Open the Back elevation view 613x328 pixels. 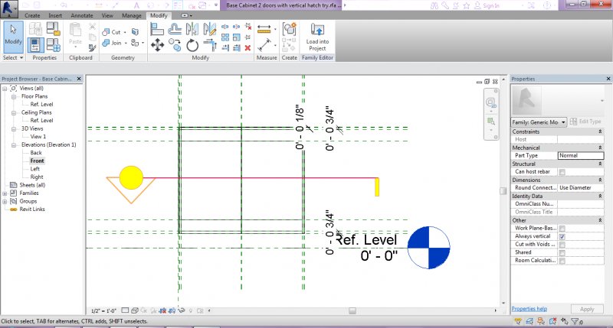tap(36, 153)
